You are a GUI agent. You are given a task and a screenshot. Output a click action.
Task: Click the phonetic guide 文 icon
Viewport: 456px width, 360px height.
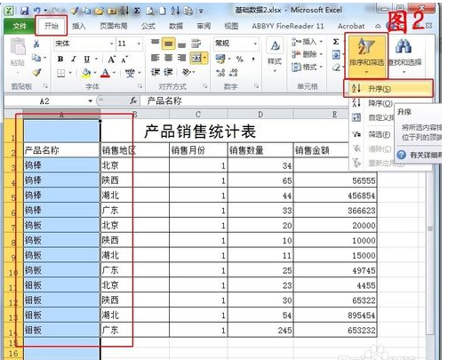coord(130,73)
